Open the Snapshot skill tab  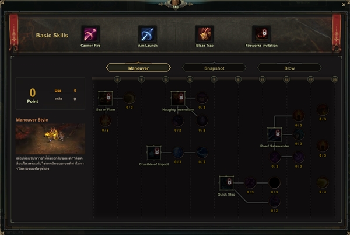tap(214, 68)
